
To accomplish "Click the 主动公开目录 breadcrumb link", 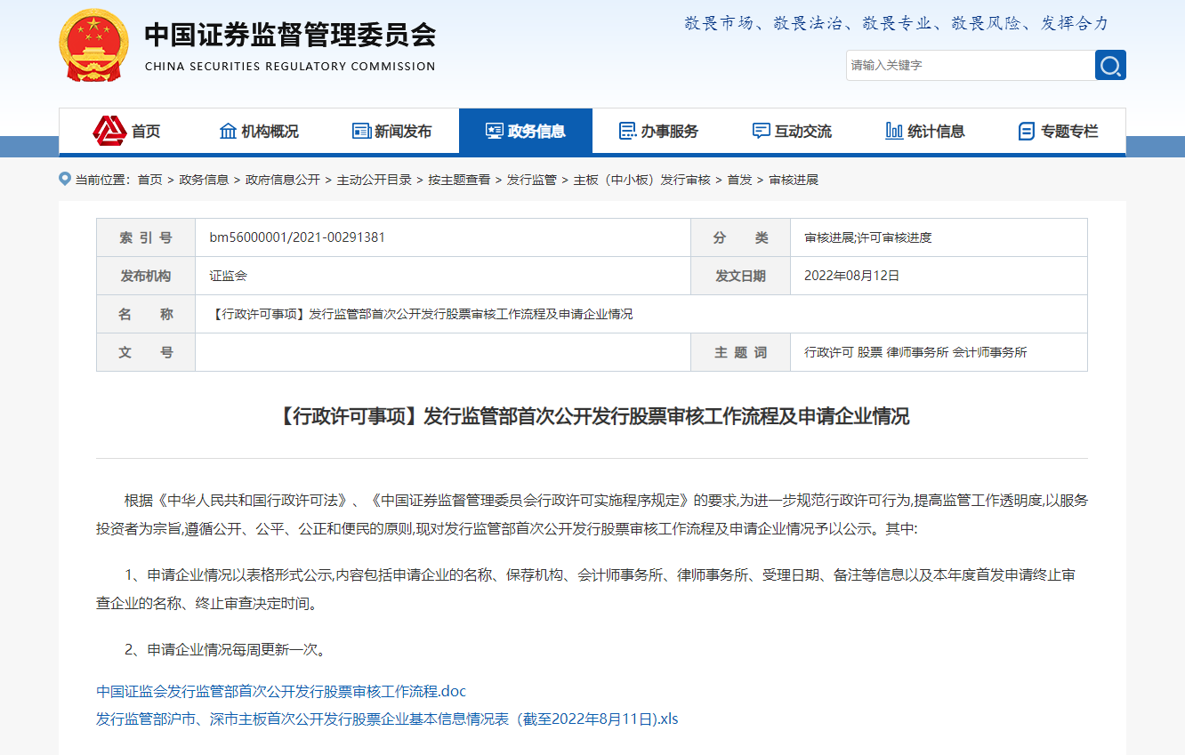I will point(374,180).
